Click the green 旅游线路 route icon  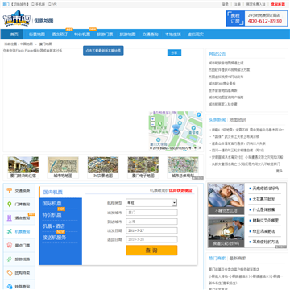tap(10, 259)
